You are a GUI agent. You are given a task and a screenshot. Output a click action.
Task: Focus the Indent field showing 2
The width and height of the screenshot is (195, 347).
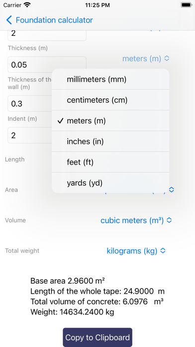point(30,135)
